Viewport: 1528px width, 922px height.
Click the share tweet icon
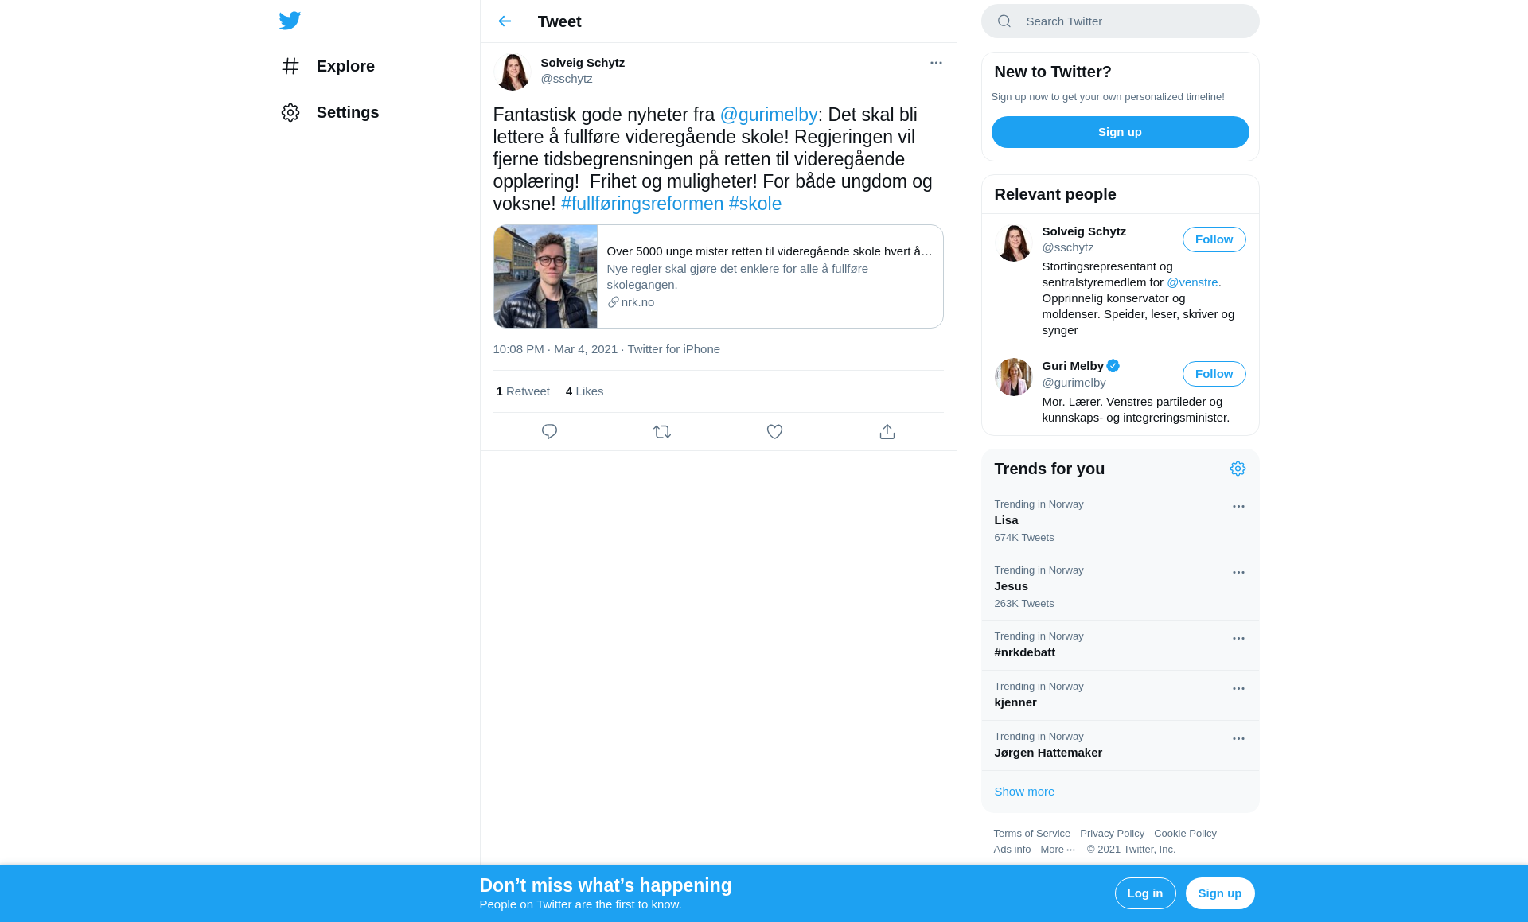coord(887,432)
